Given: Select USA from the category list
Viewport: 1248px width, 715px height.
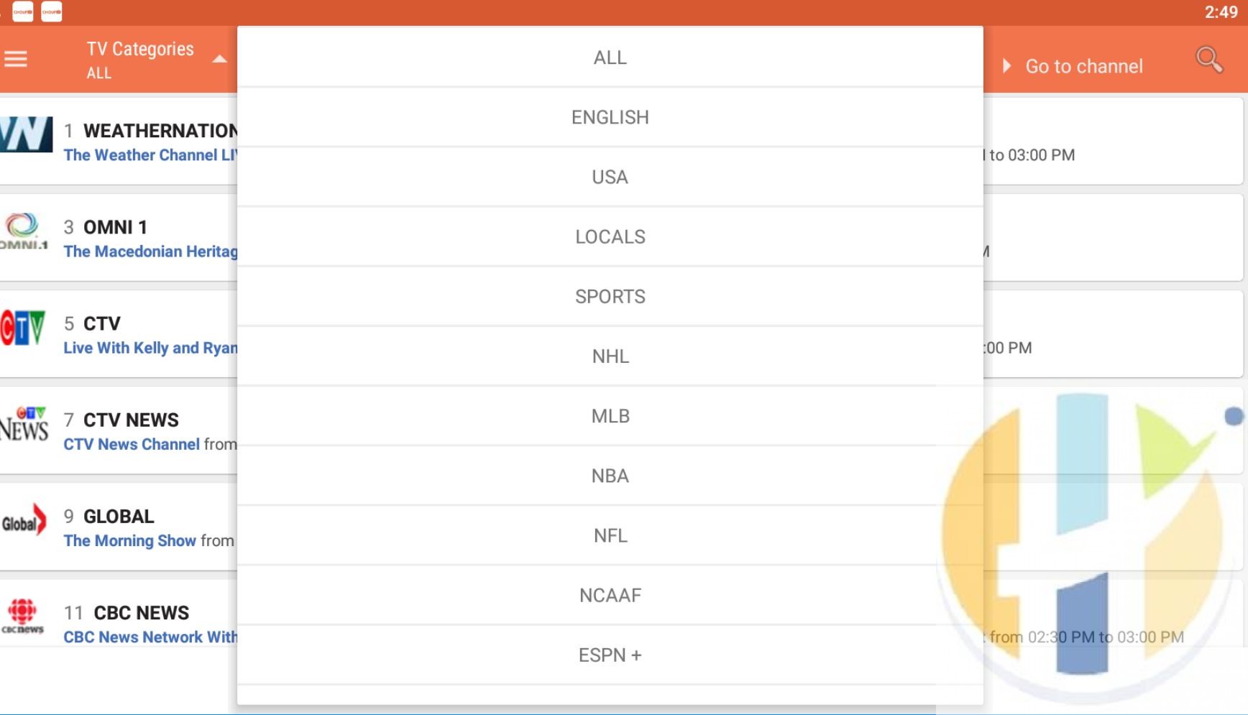Looking at the screenshot, I should (x=610, y=177).
